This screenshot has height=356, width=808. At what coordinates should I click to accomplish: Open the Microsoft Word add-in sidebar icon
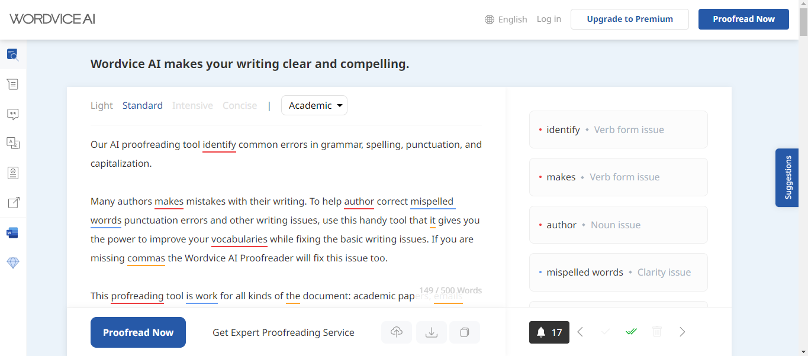[x=12, y=233]
